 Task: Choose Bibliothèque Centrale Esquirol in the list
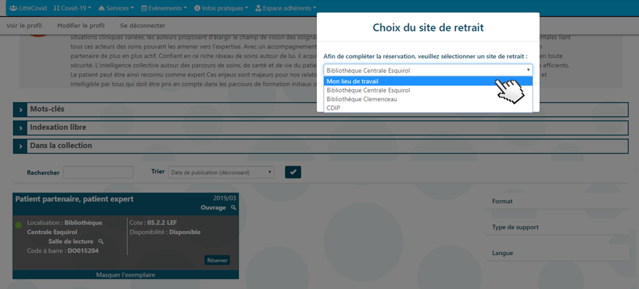point(428,90)
